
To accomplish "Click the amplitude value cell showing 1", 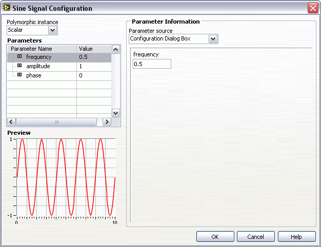I will pos(94,66).
